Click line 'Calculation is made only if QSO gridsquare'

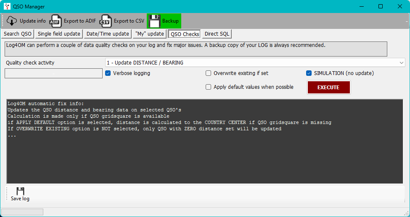click(x=88, y=116)
